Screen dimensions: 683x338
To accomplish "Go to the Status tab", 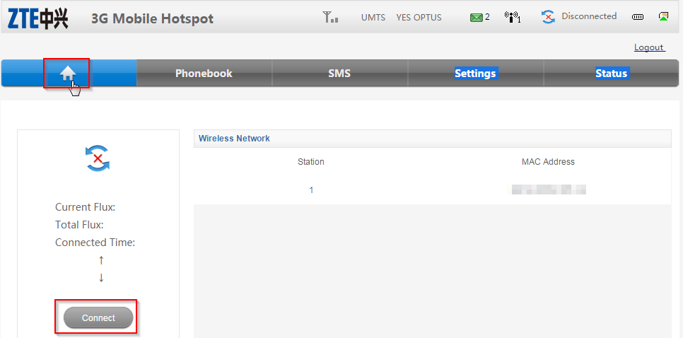I will (x=611, y=74).
